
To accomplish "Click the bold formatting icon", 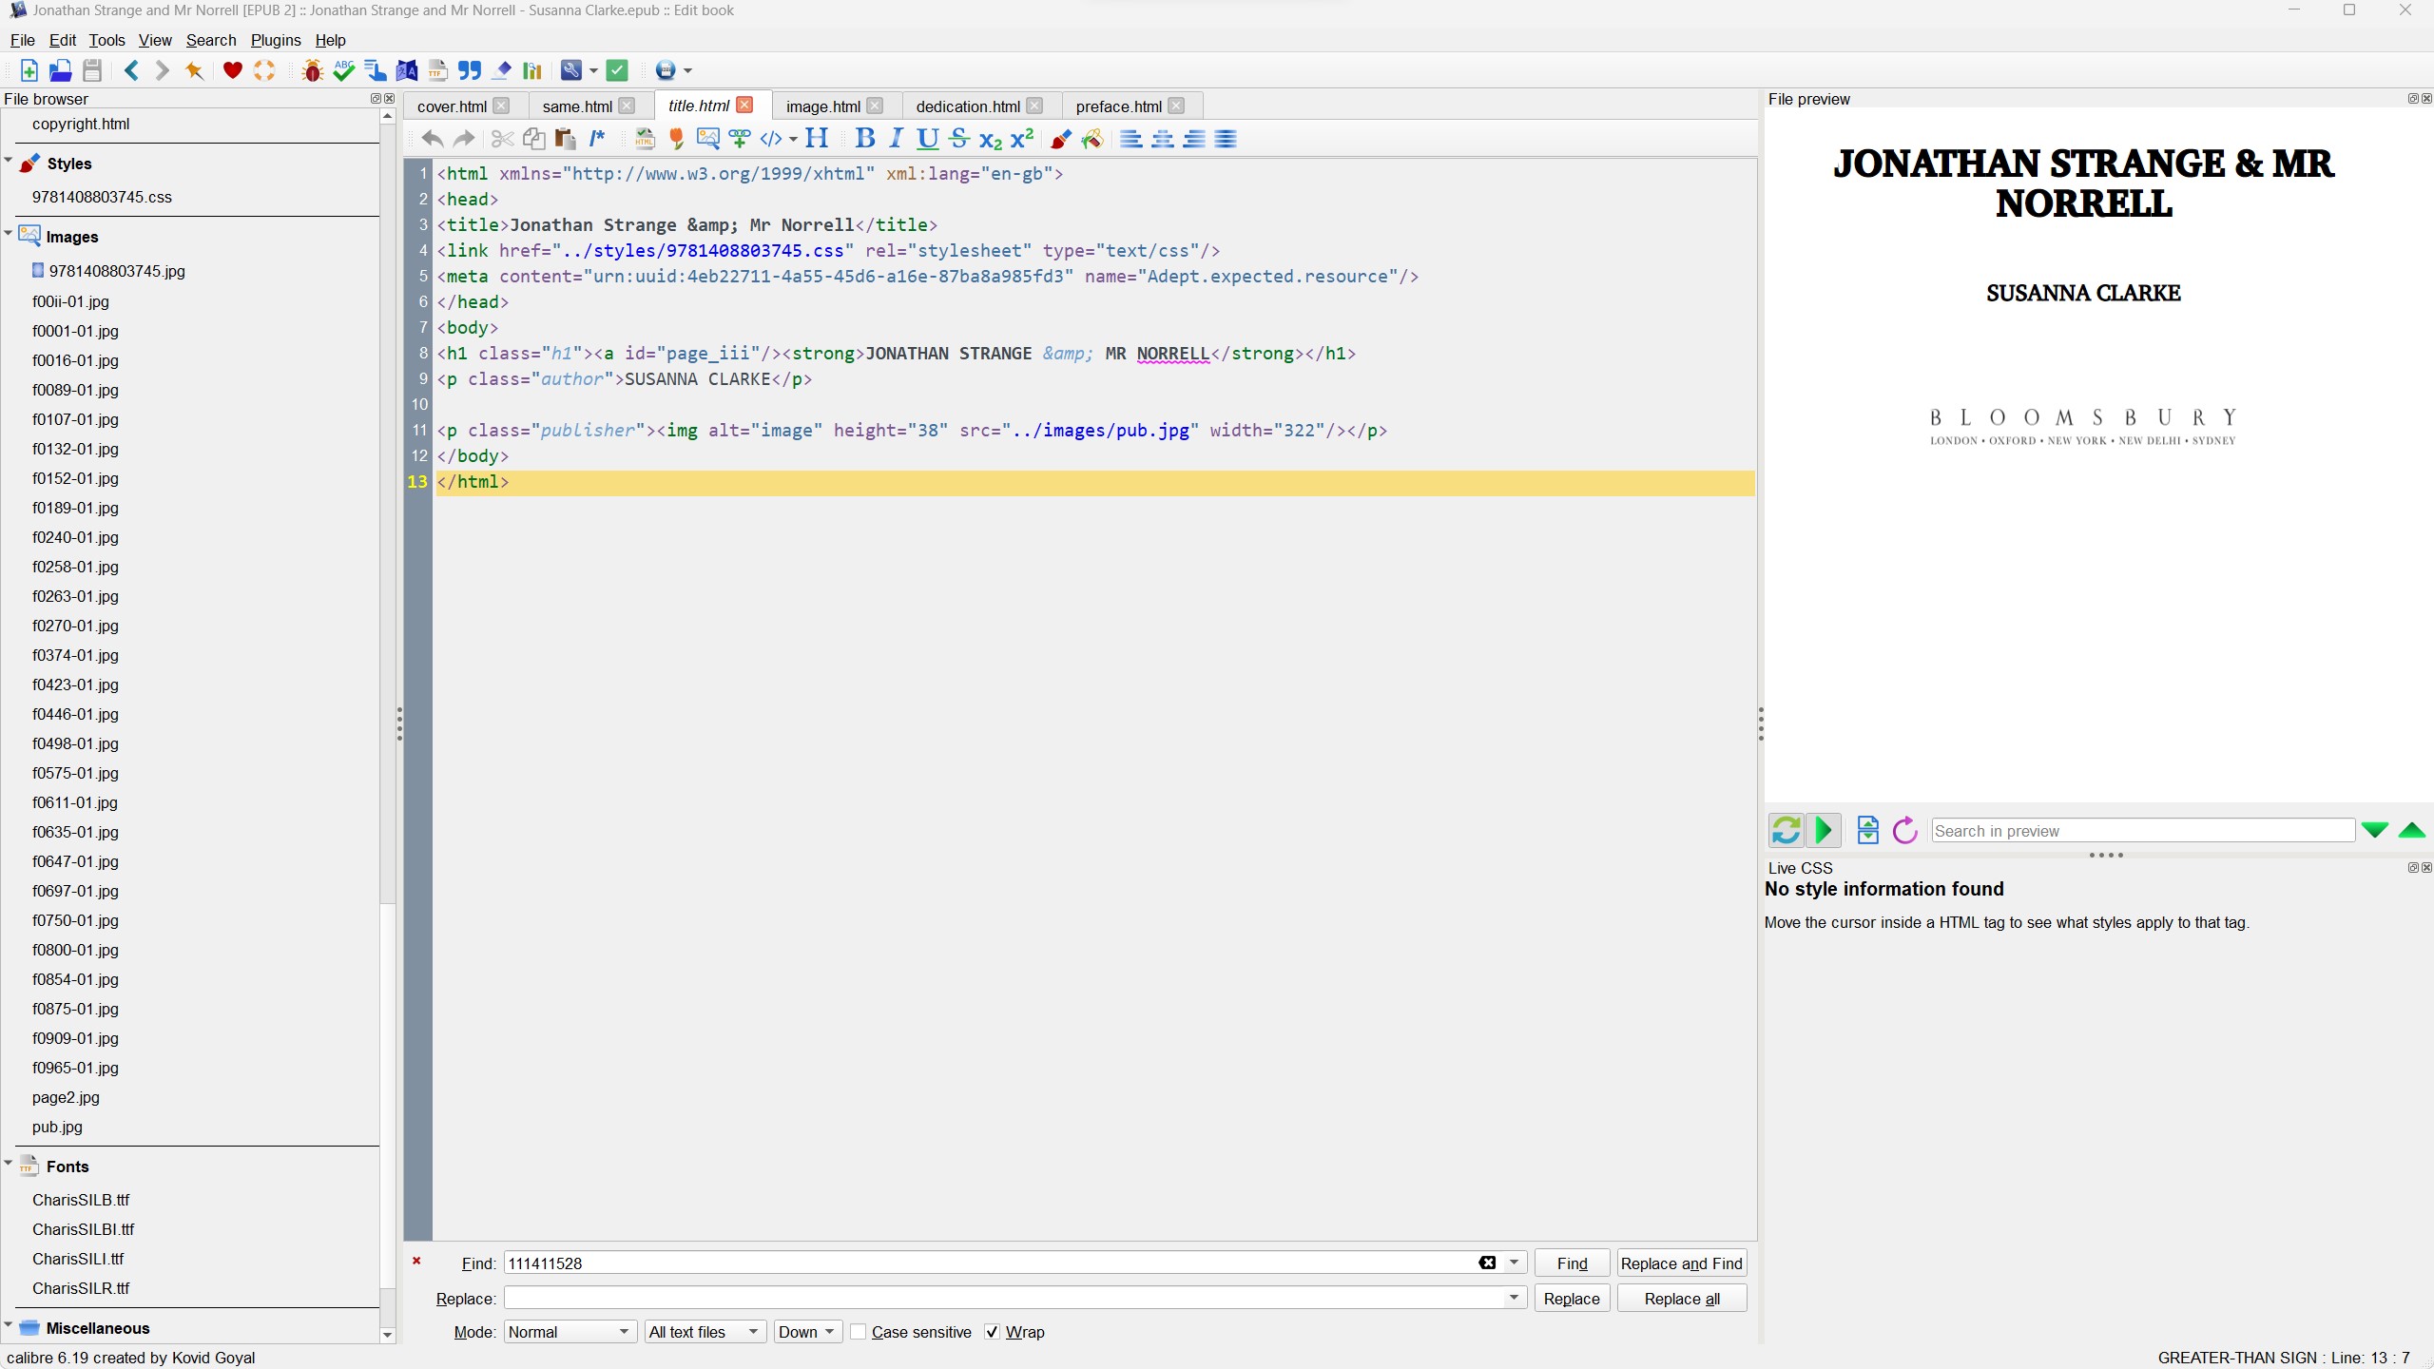I will [x=864, y=139].
